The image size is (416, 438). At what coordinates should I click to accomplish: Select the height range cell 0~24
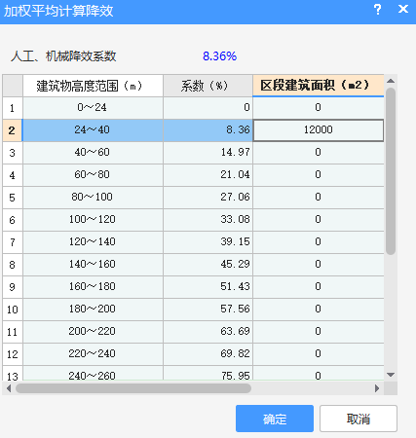tap(93, 108)
